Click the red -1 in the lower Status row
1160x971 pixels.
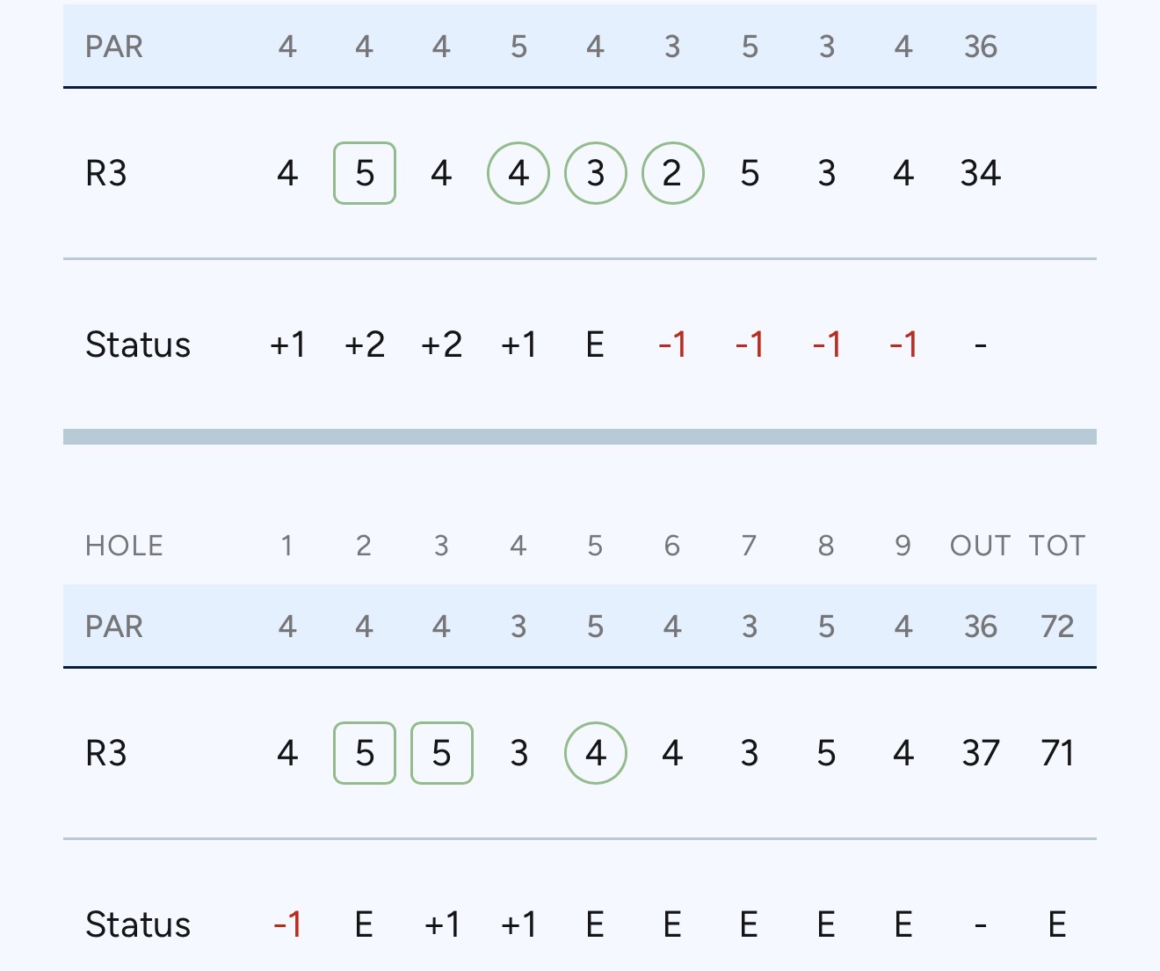[287, 924]
